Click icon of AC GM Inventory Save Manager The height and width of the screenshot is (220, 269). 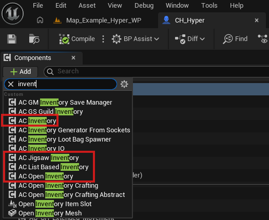click(x=12, y=103)
